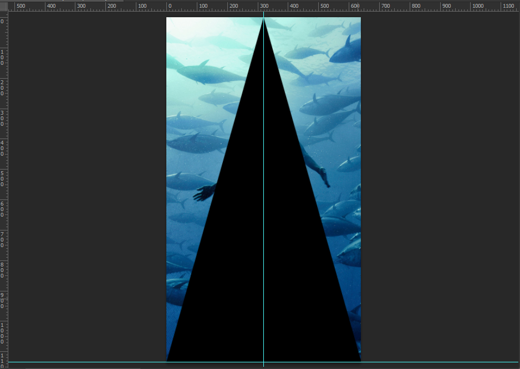Click the 800 mark on the vertical ruler
Viewport: 520px width, 369px height.
coord(3,270)
